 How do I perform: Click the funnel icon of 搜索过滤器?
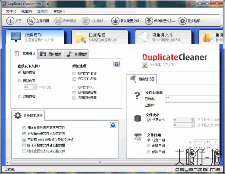[x=133, y=79]
